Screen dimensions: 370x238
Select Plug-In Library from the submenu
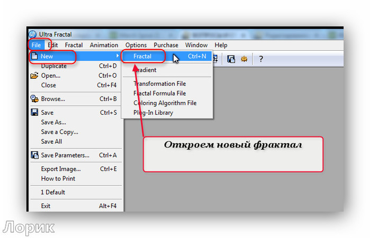(x=153, y=113)
